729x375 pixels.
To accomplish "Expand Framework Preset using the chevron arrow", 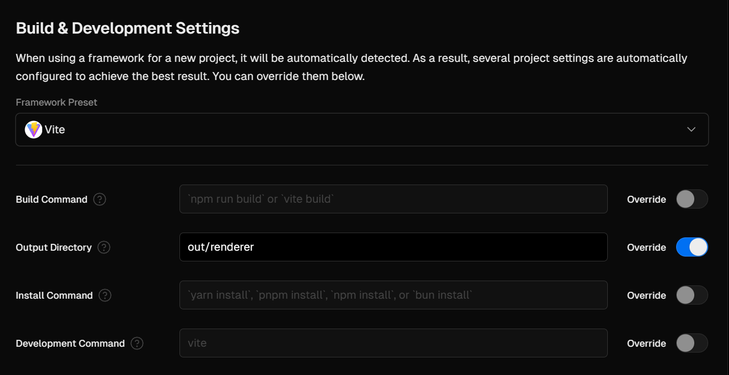I will coord(691,130).
